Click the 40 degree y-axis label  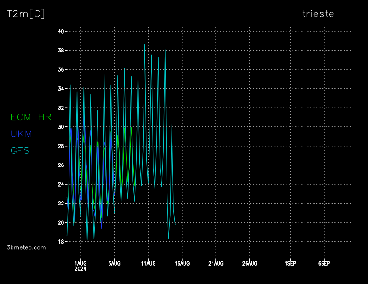(x=61, y=31)
